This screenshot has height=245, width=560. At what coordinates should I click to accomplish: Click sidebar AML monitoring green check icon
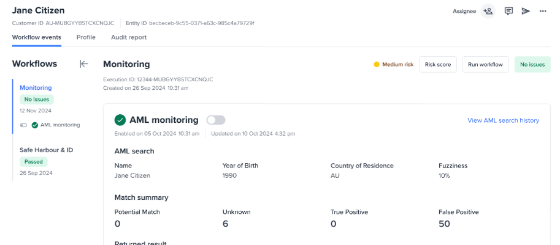pos(35,125)
